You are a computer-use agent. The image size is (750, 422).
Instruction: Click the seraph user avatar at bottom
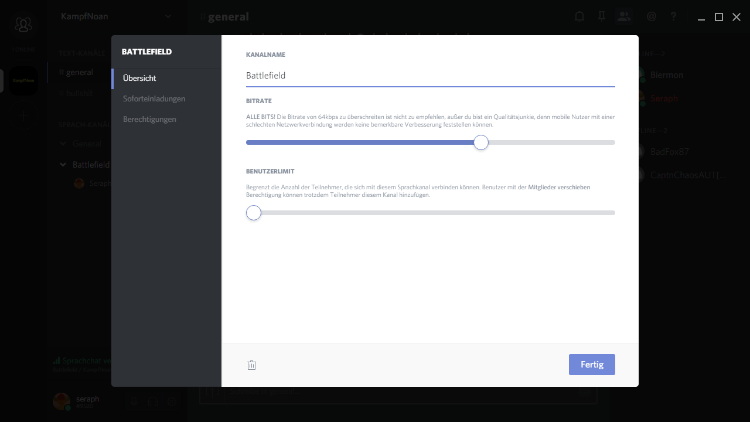pos(61,401)
